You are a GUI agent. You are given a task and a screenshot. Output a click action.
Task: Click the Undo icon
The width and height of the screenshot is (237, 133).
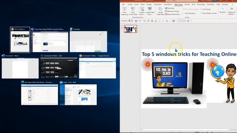(x=140, y=21)
